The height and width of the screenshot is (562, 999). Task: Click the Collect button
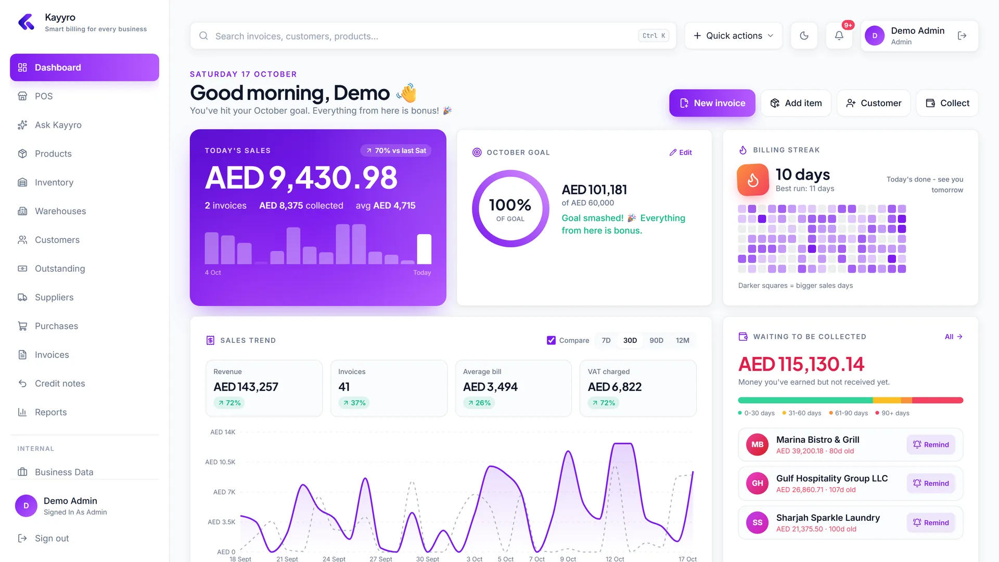coord(947,103)
